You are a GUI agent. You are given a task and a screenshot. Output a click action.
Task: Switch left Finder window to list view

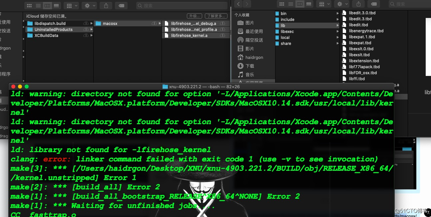[x=38, y=5]
